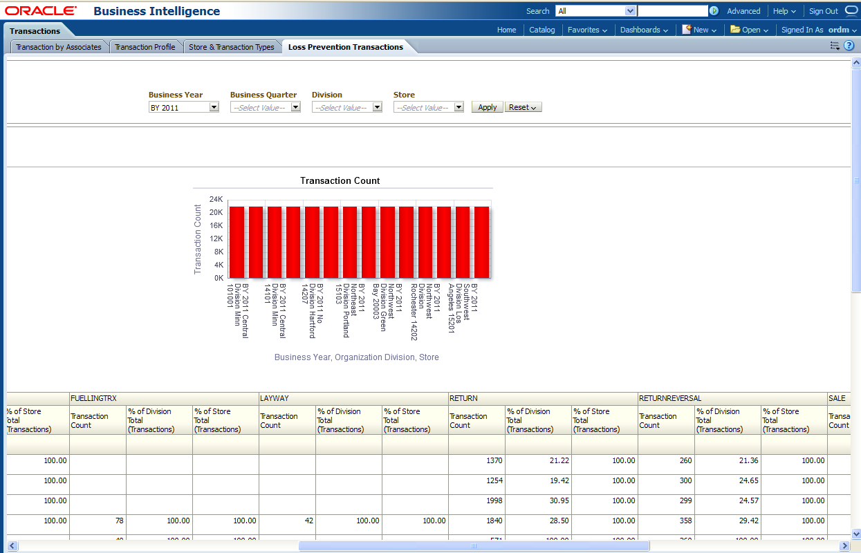Click the New document icon
The width and height of the screenshot is (861, 553).
tap(687, 30)
